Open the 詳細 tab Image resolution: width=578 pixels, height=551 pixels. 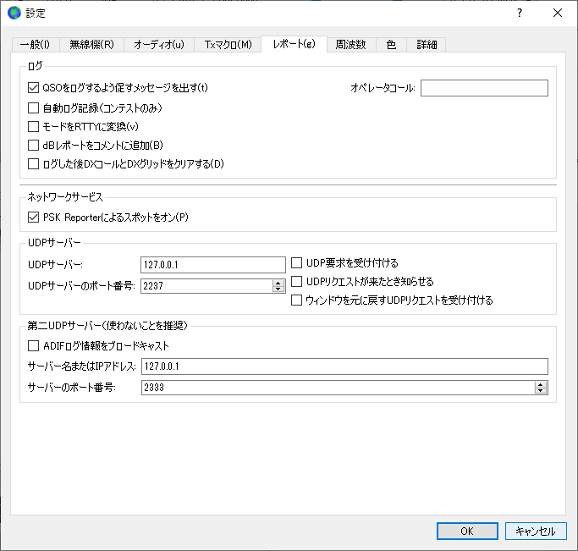[427, 45]
